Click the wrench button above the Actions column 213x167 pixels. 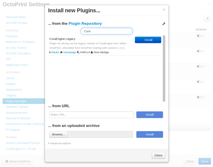207,18
